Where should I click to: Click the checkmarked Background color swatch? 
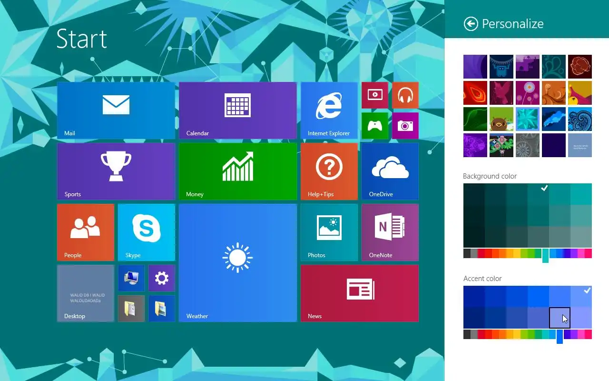pyautogui.click(x=538, y=194)
